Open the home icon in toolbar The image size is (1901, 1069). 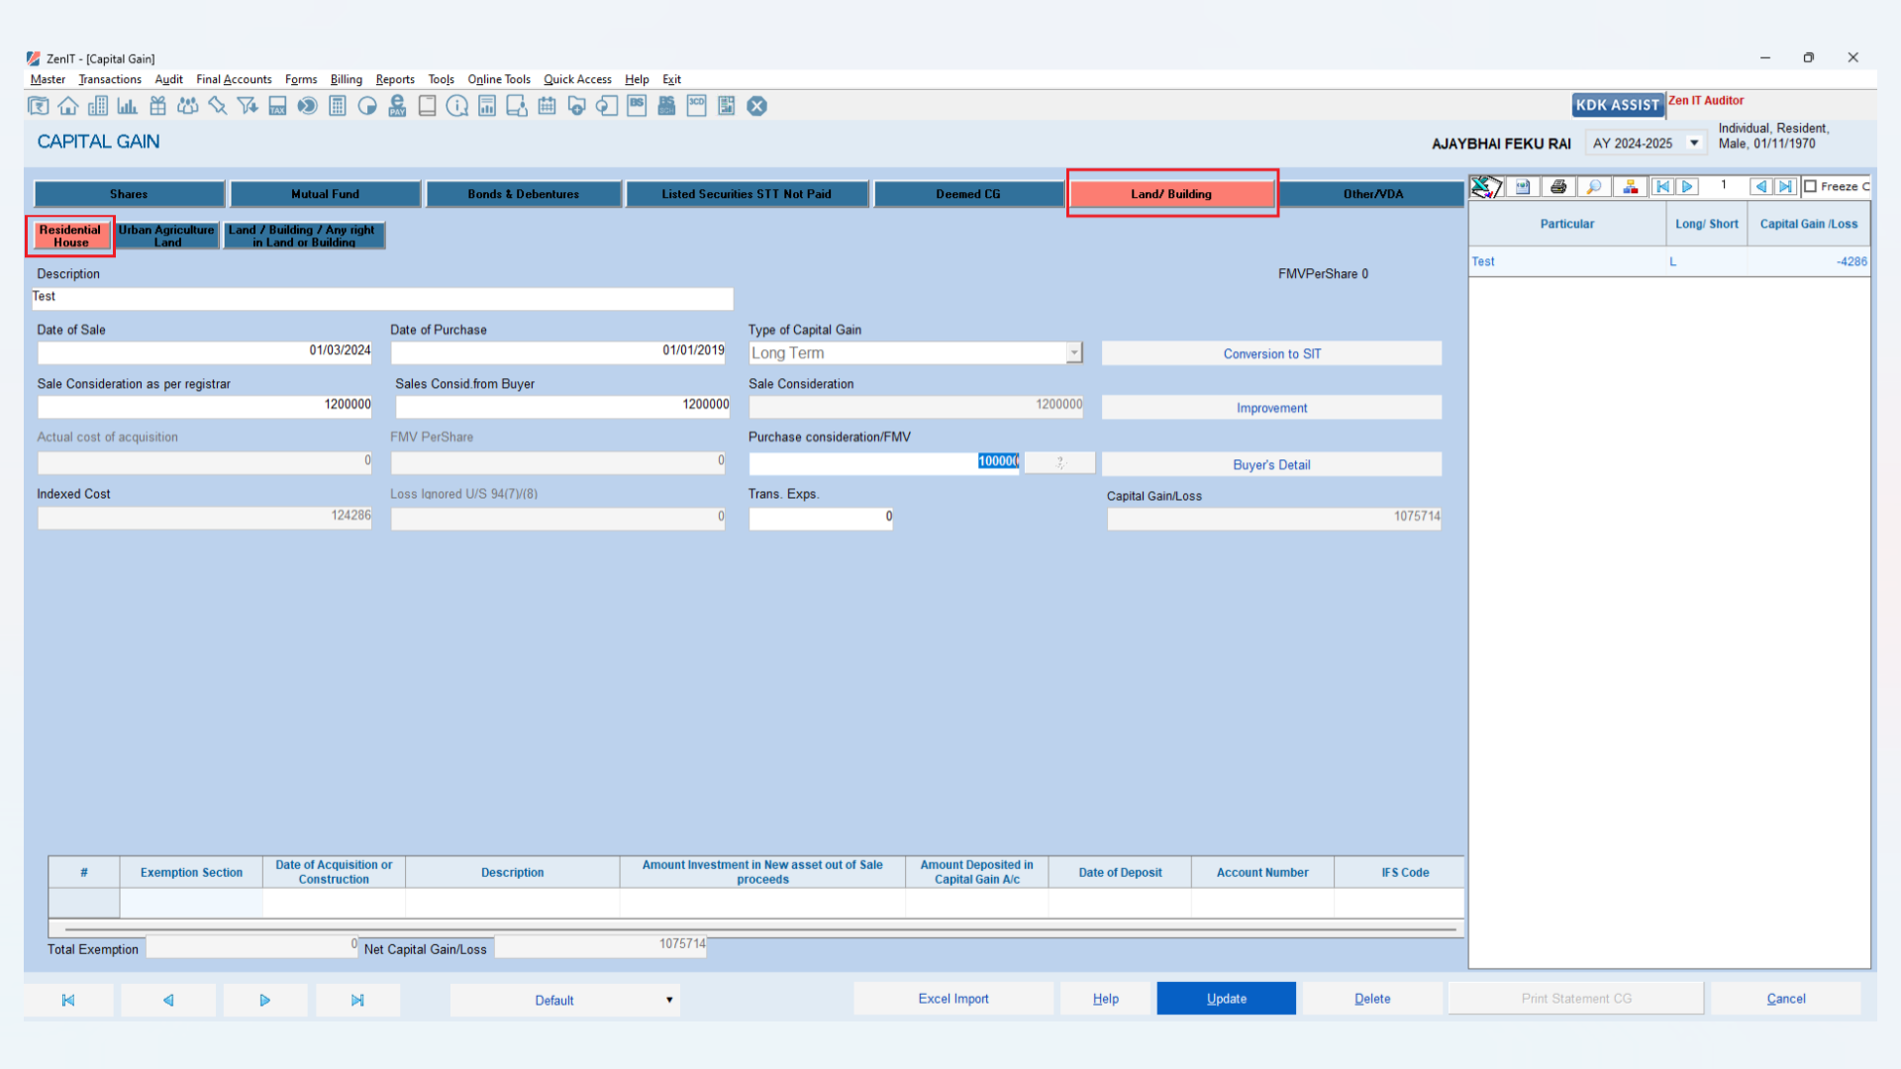coord(68,106)
